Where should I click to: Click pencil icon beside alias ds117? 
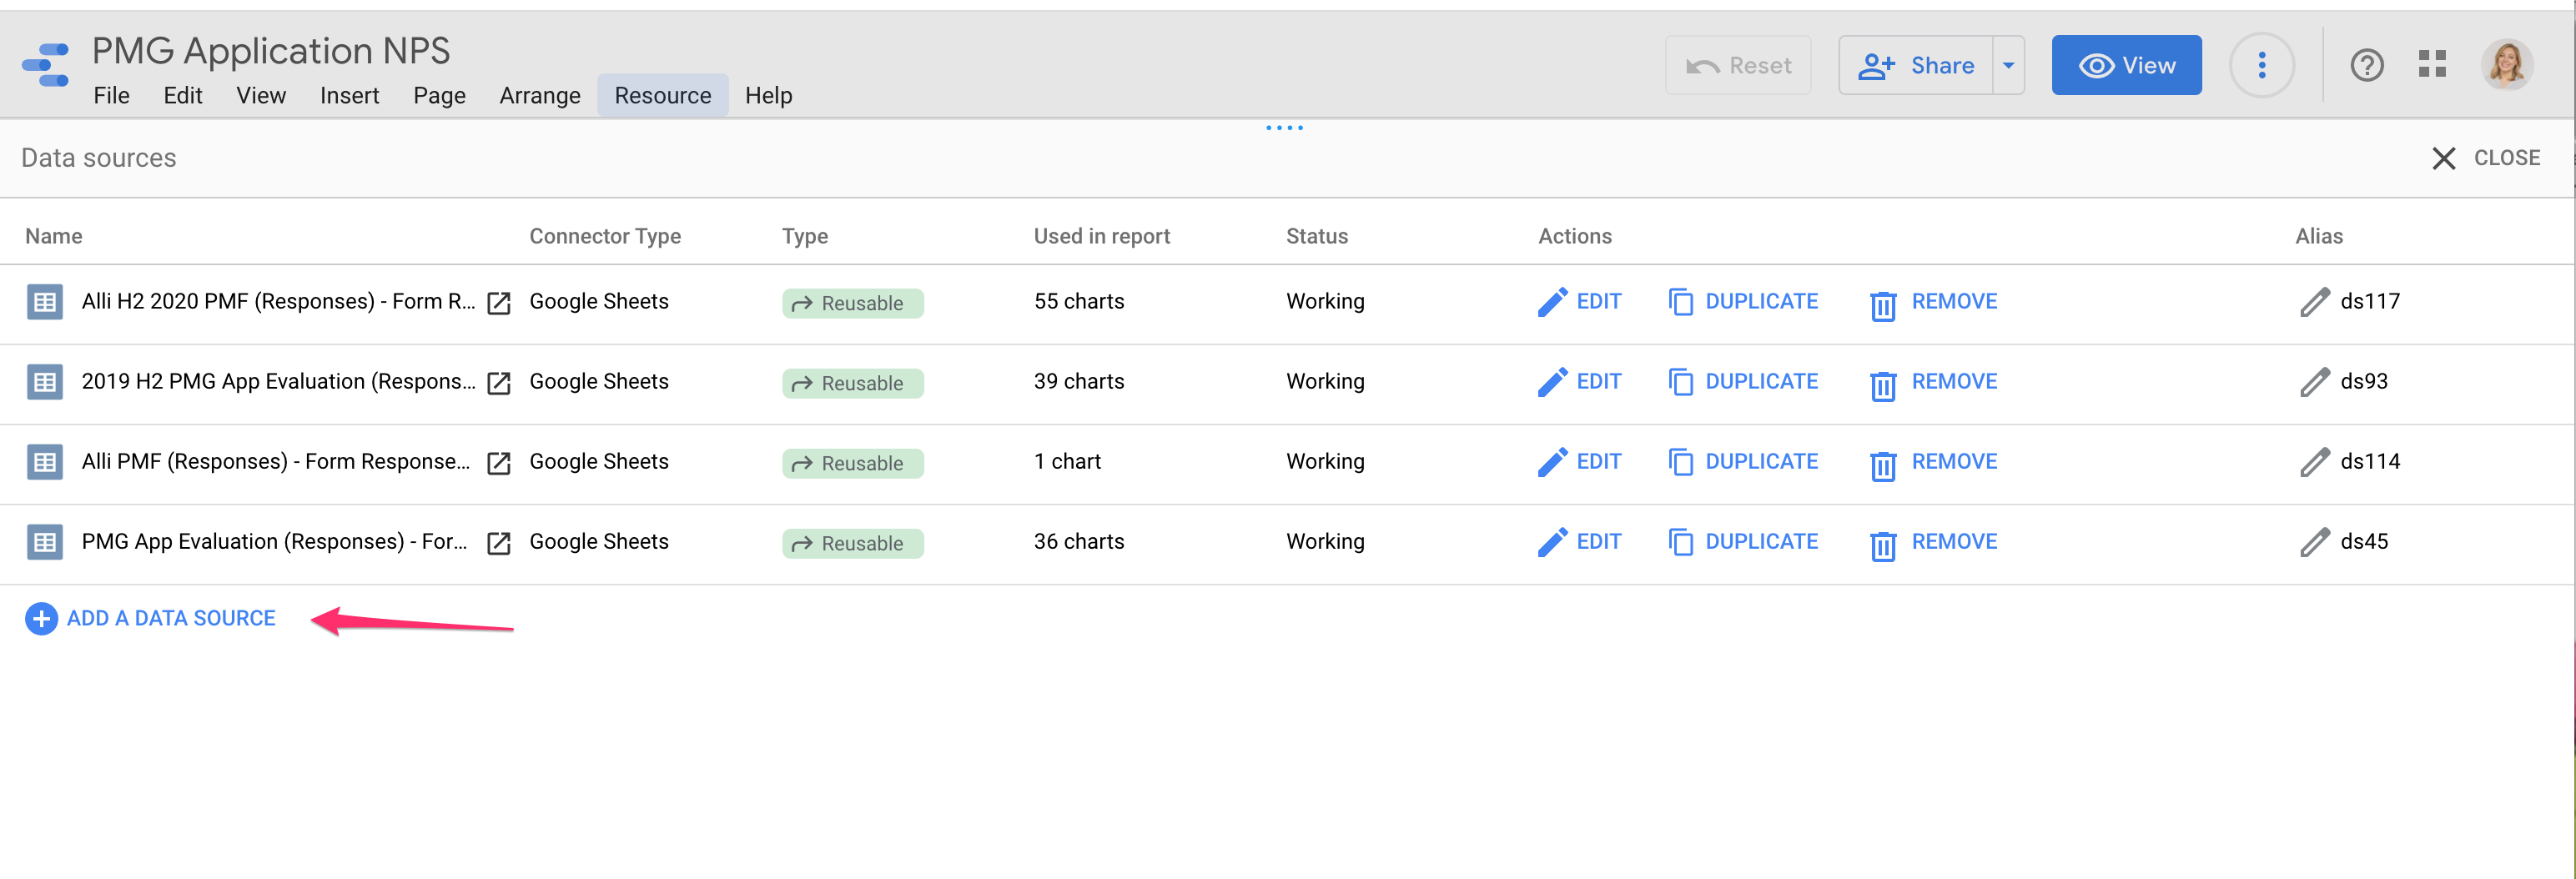tap(2314, 302)
